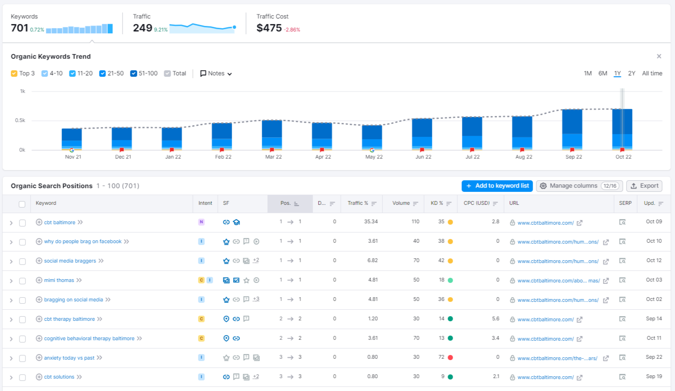Open Manage columns settings

click(x=579, y=186)
